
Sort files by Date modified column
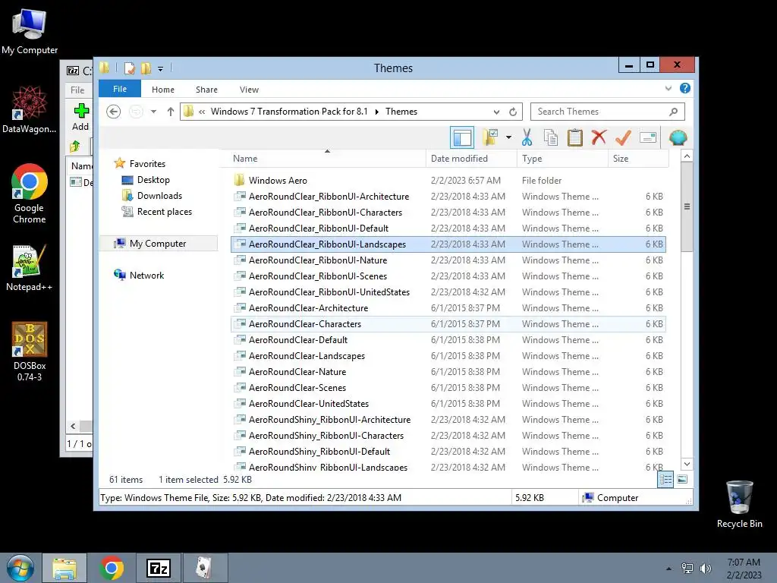point(471,159)
